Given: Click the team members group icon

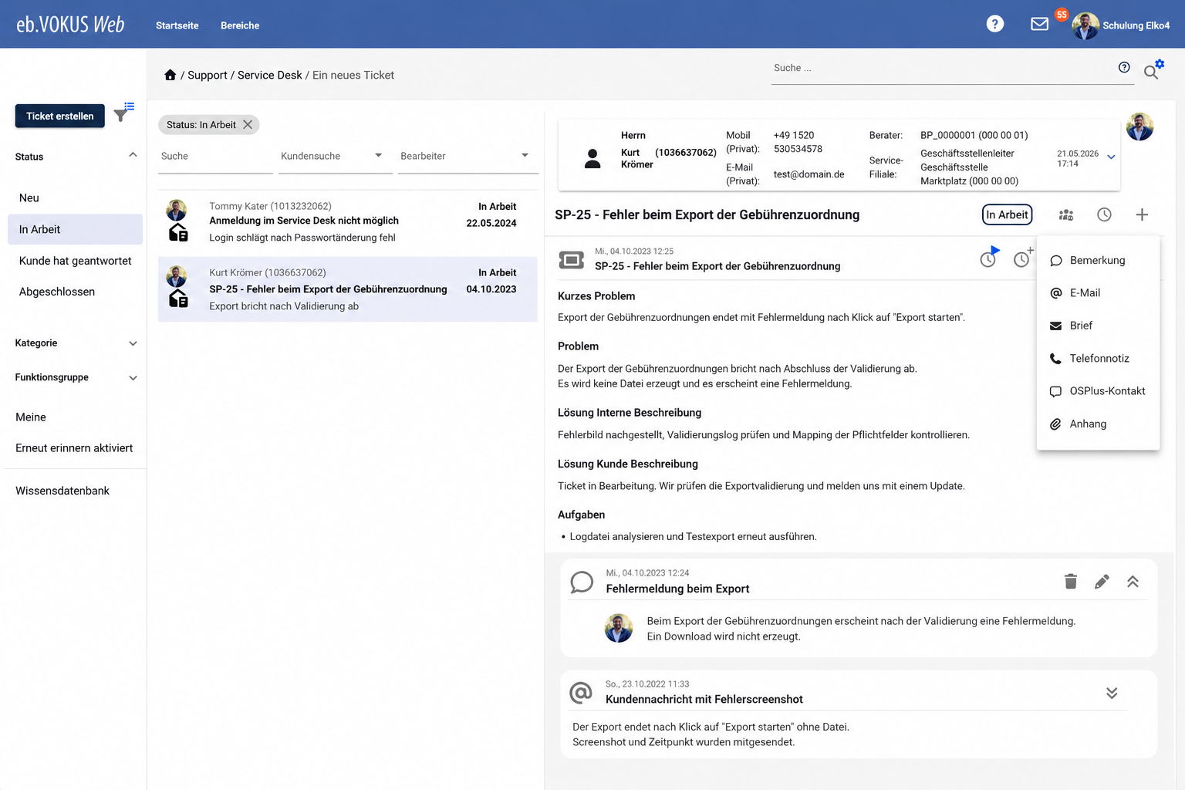Looking at the screenshot, I should (x=1066, y=214).
